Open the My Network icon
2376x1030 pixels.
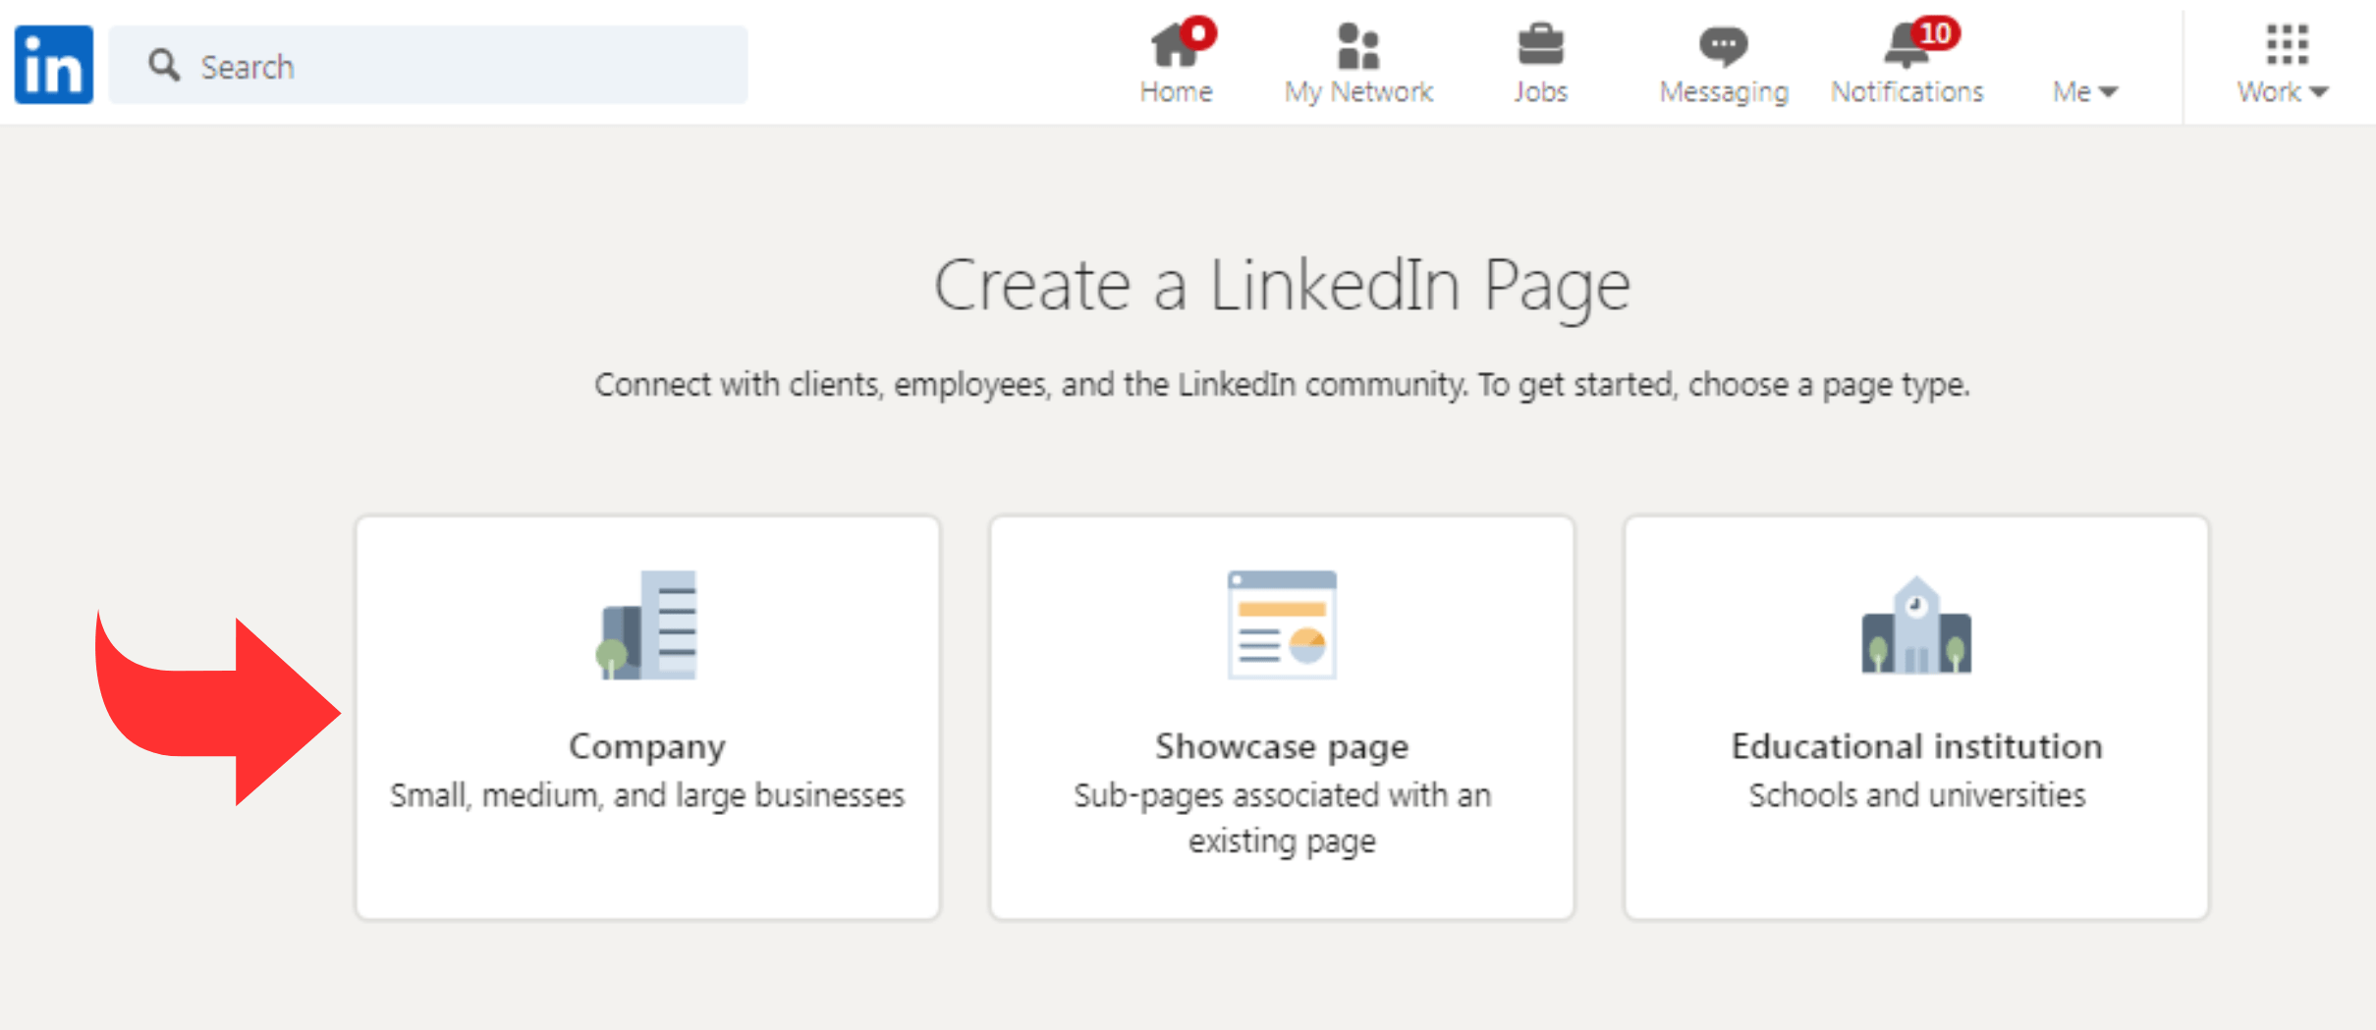pyautogui.click(x=1358, y=47)
